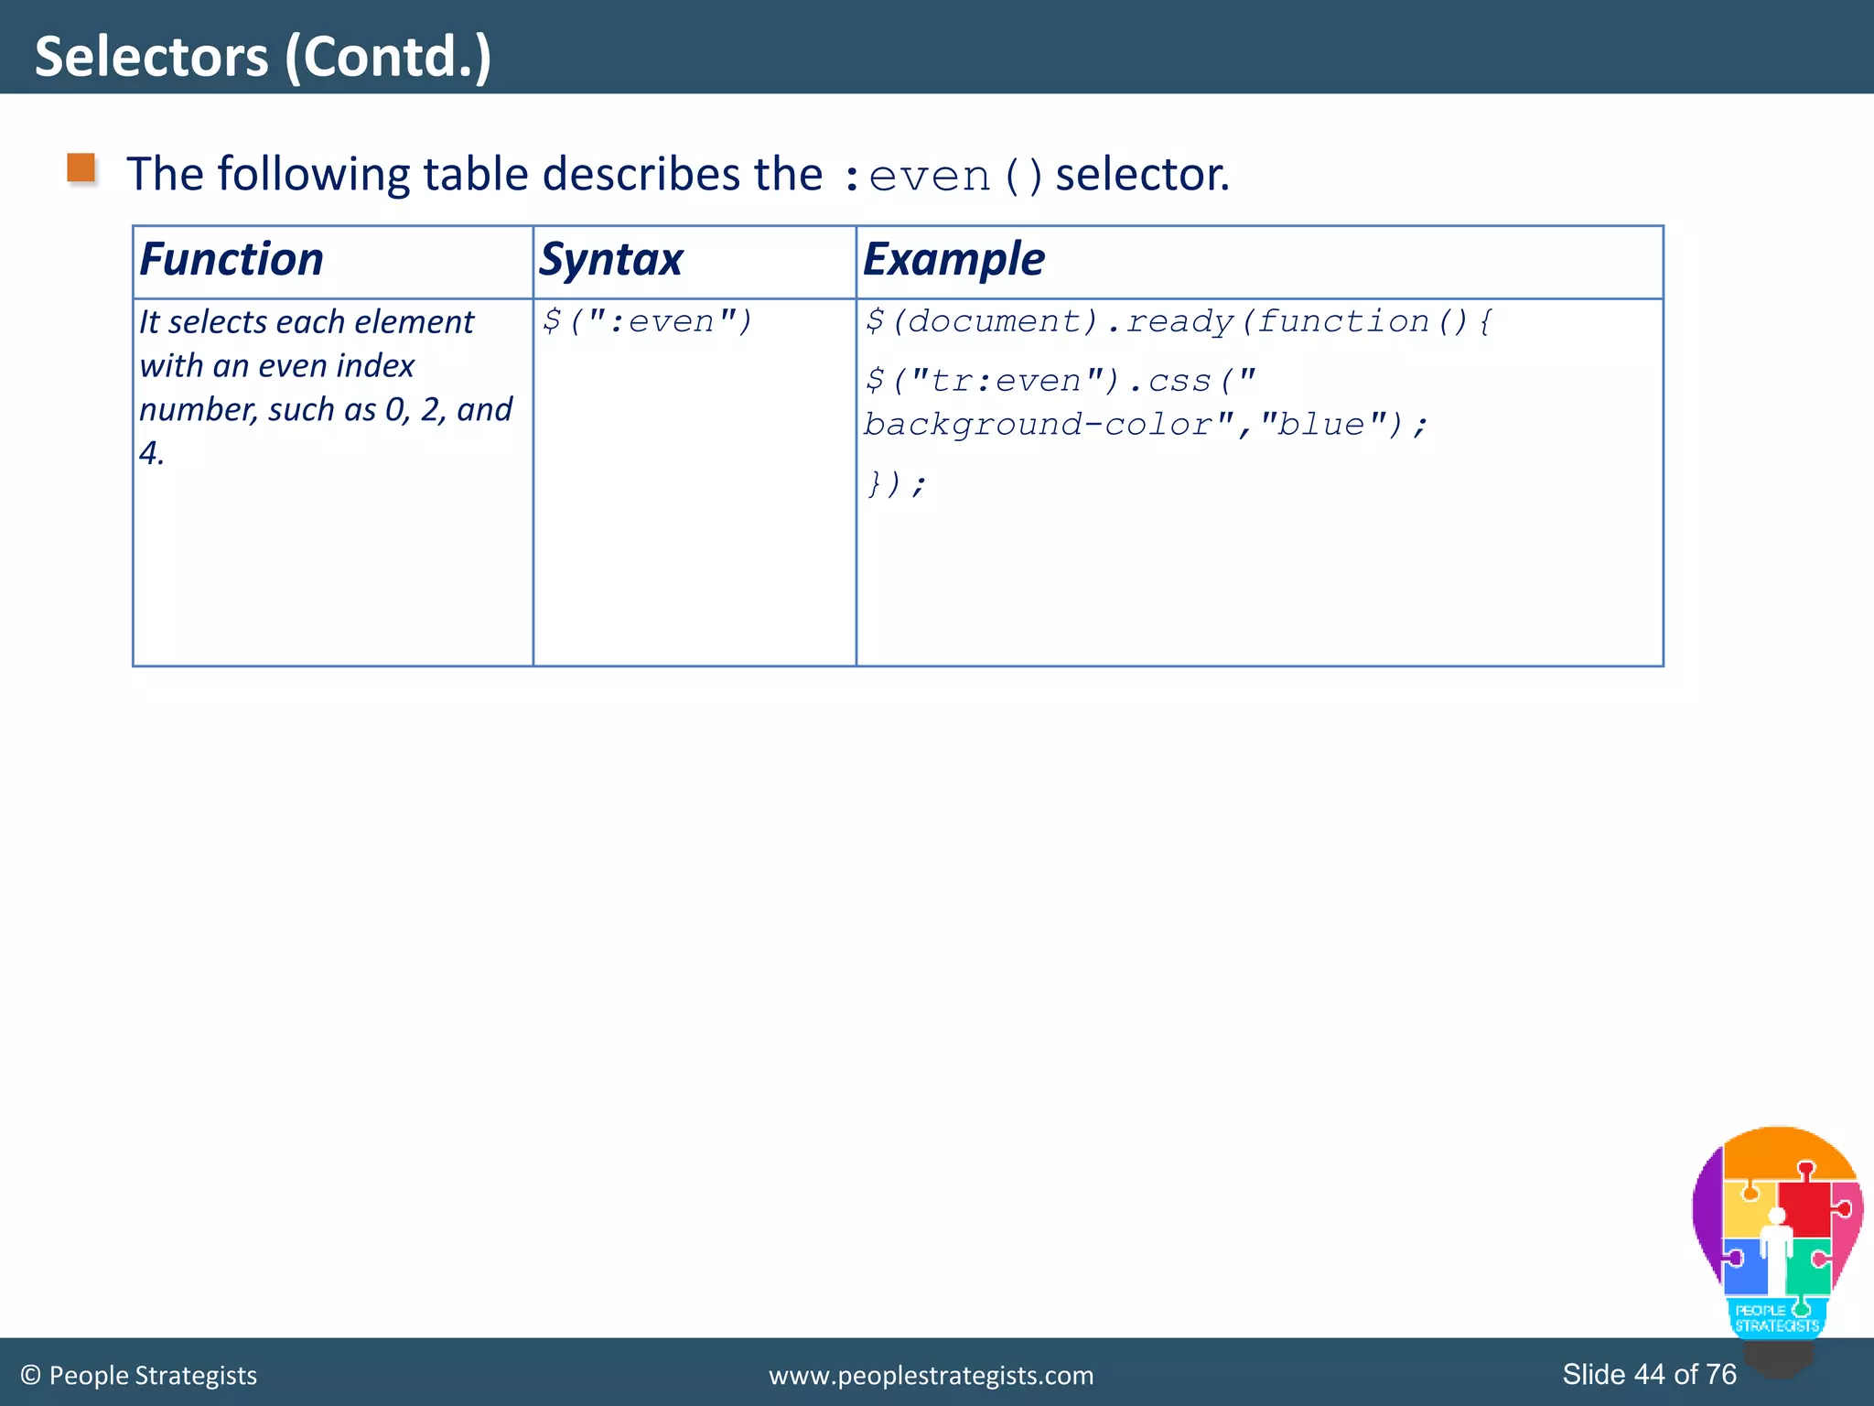This screenshot has width=1874, height=1406.
Task: Click the 'Selectors (Contd.)' slide title
Action: click(264, 56)
